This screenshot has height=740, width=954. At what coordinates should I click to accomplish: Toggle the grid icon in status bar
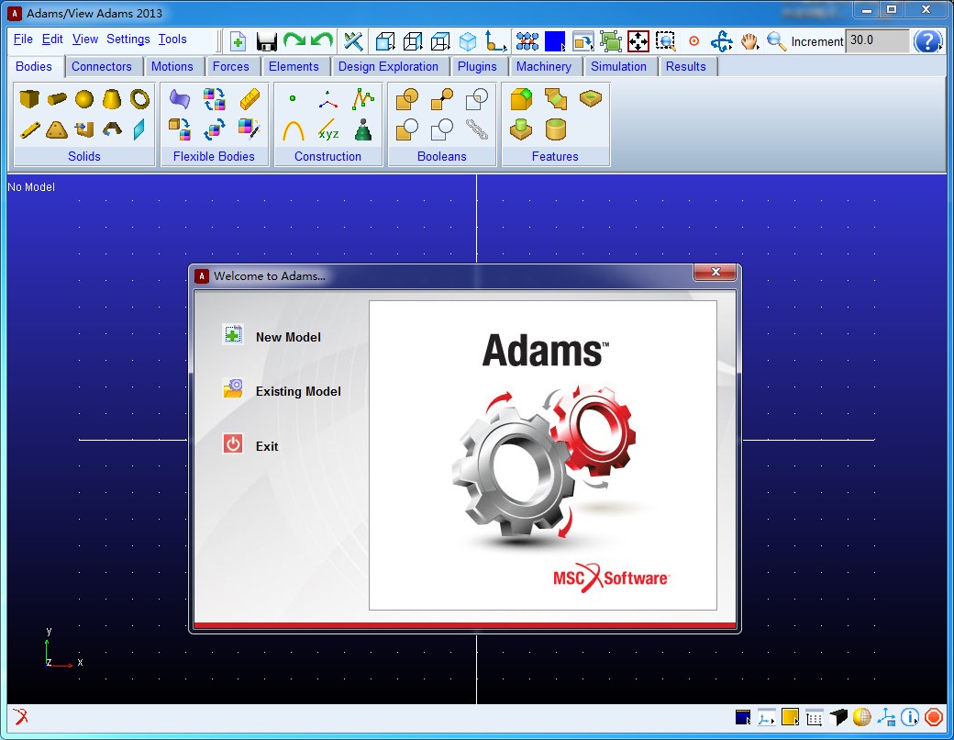coord(814,717)
